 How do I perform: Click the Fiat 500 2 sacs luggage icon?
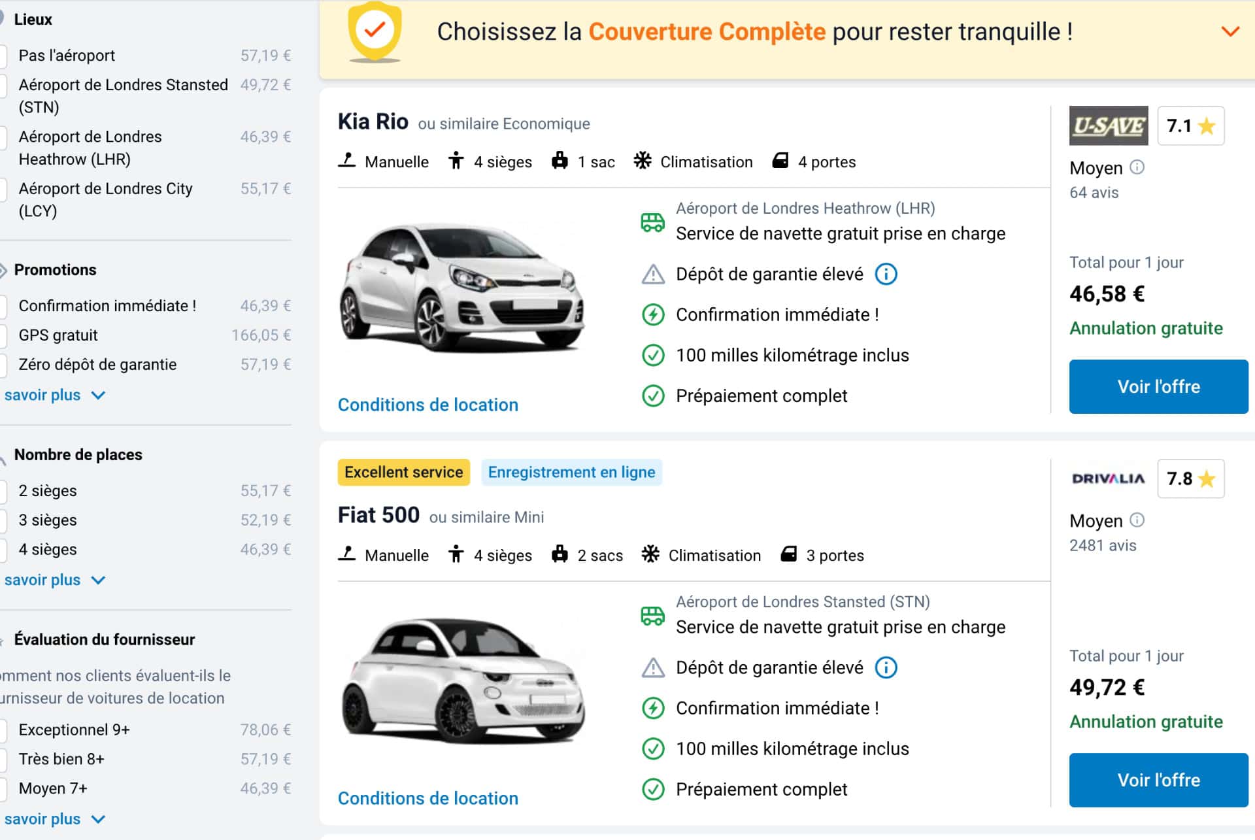560,554
